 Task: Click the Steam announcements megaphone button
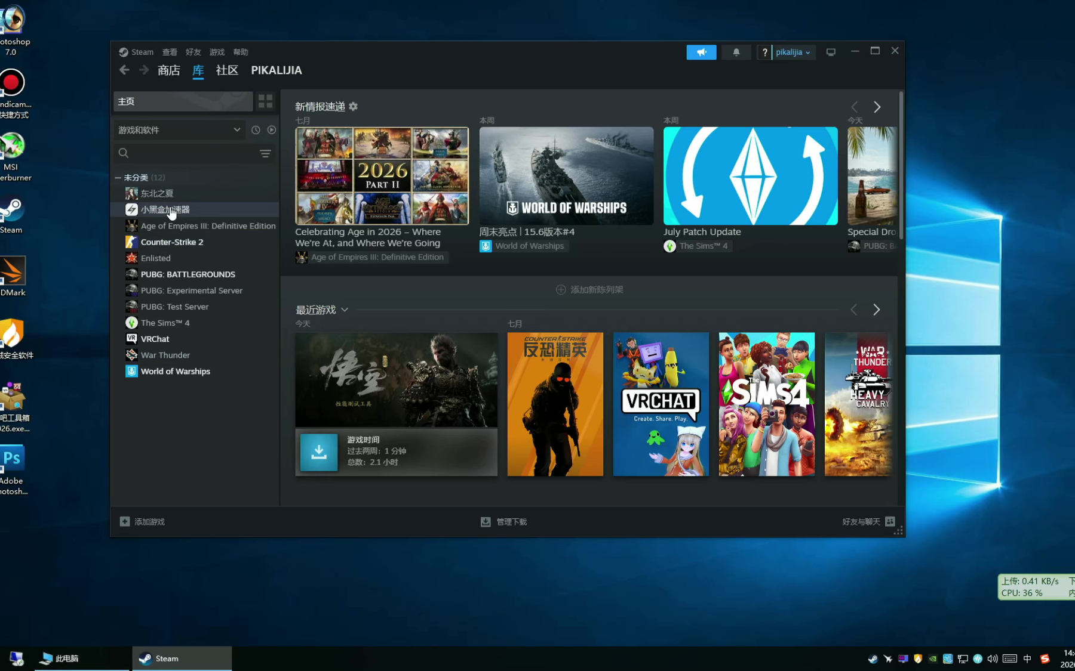701,52
